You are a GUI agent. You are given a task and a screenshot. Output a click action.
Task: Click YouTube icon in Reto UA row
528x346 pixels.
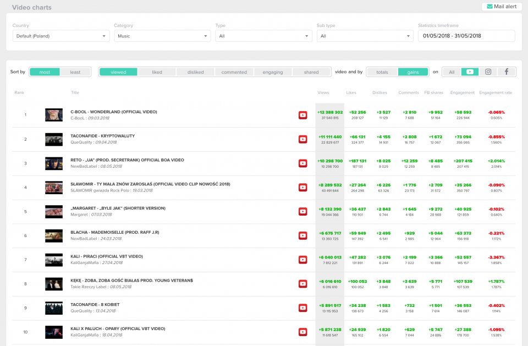coord(302,163)
